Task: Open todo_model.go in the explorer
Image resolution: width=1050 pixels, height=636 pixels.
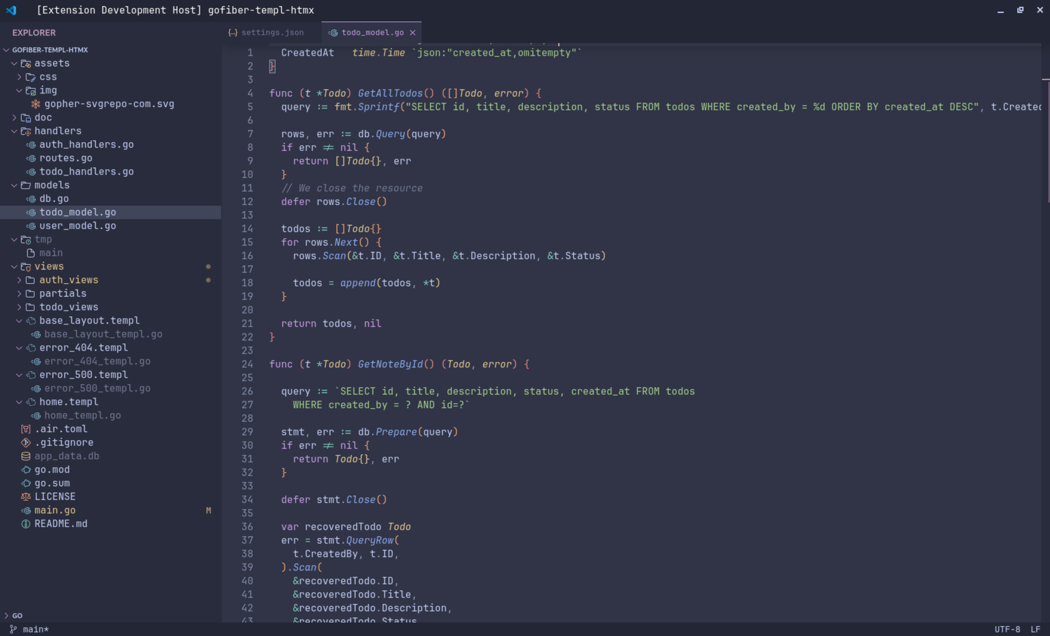Action: (110, 212)
